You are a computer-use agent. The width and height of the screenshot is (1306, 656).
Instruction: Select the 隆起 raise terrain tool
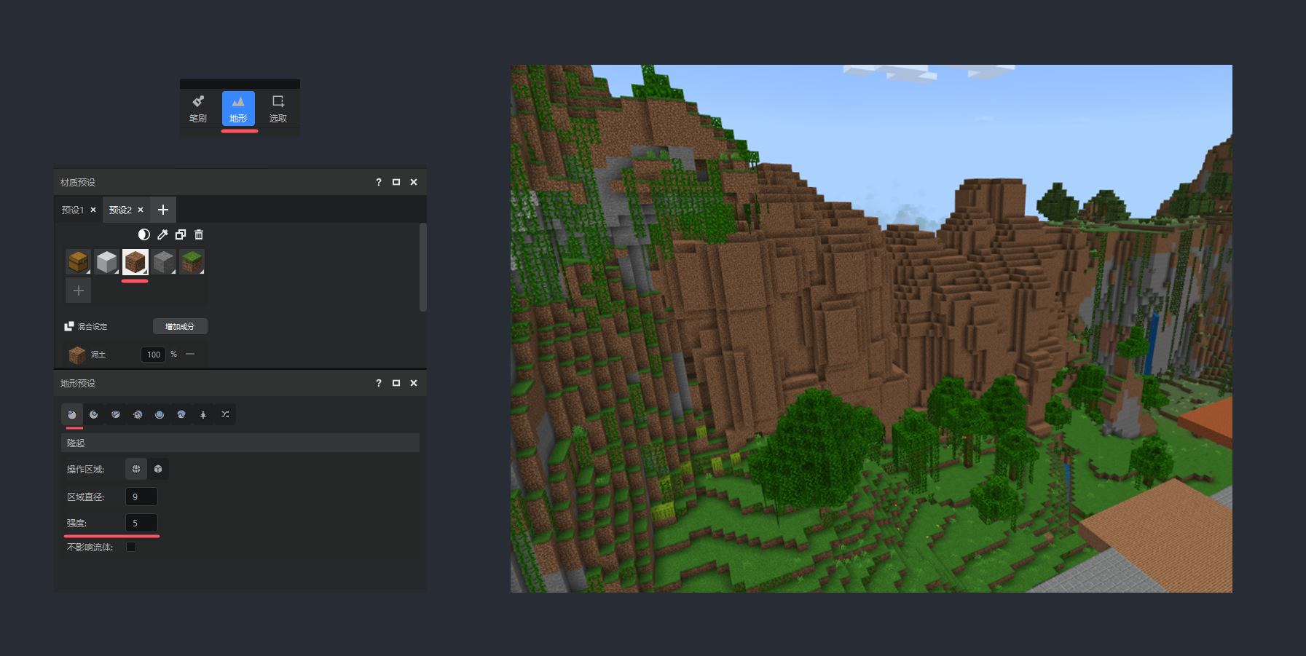pos(72,414)
